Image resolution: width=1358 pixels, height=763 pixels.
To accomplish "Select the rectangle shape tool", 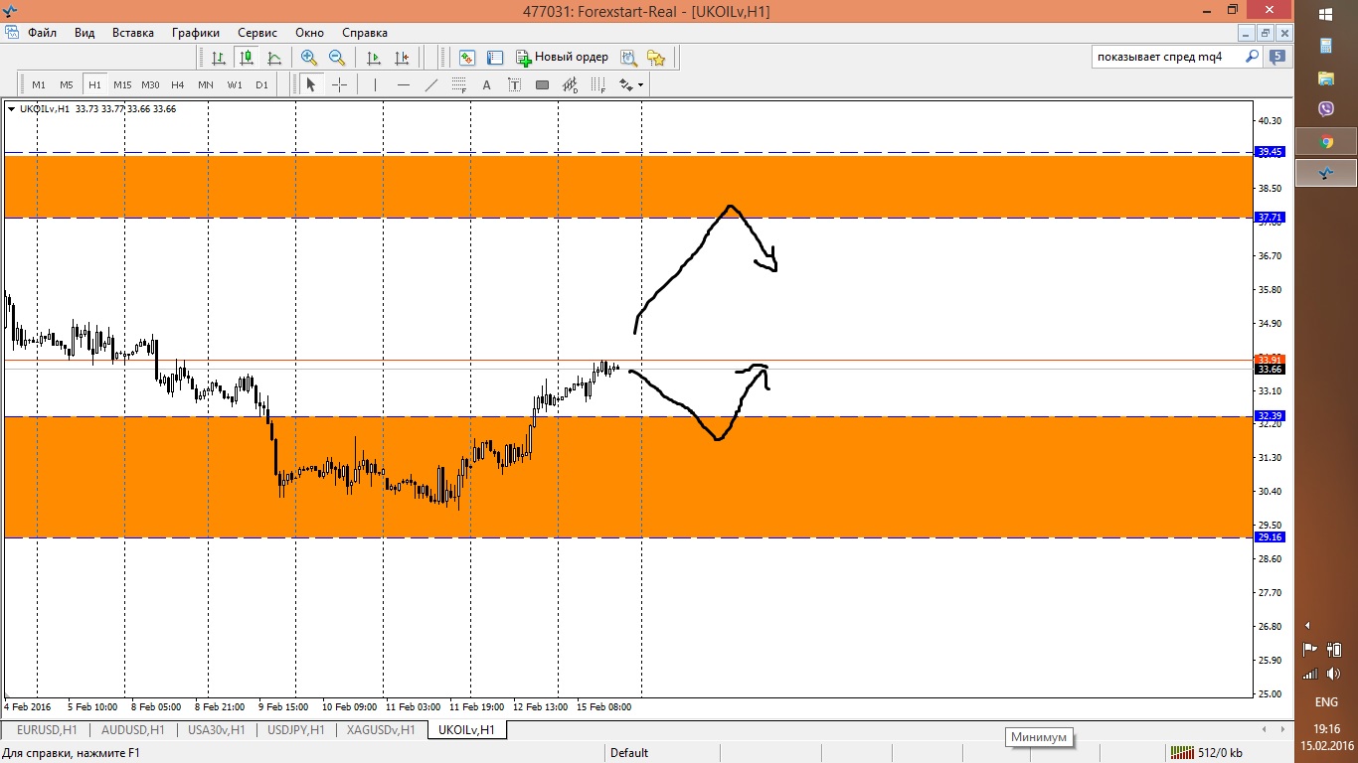I will pyautogui.click(x=542, y=85).
